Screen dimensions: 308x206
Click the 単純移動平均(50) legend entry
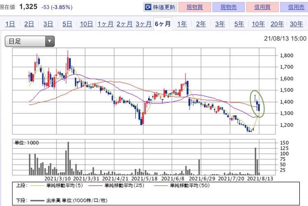click(x=182, y=185)
